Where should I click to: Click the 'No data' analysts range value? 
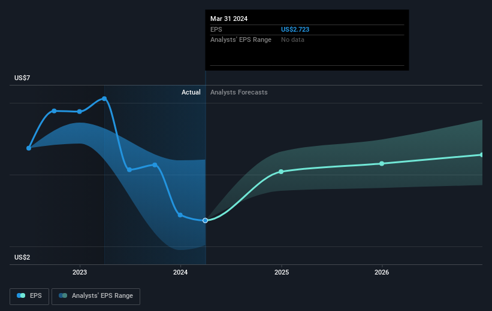click(292, 40)
